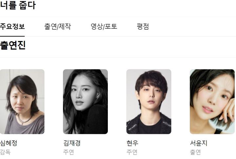
Task: Click the 감독 role label under 심혜정
Action: (x=5, y=152)
